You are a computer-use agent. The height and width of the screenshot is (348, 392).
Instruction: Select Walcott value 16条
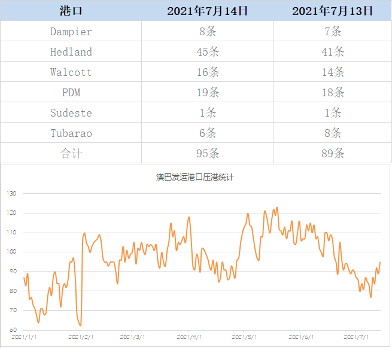point(208,72)
